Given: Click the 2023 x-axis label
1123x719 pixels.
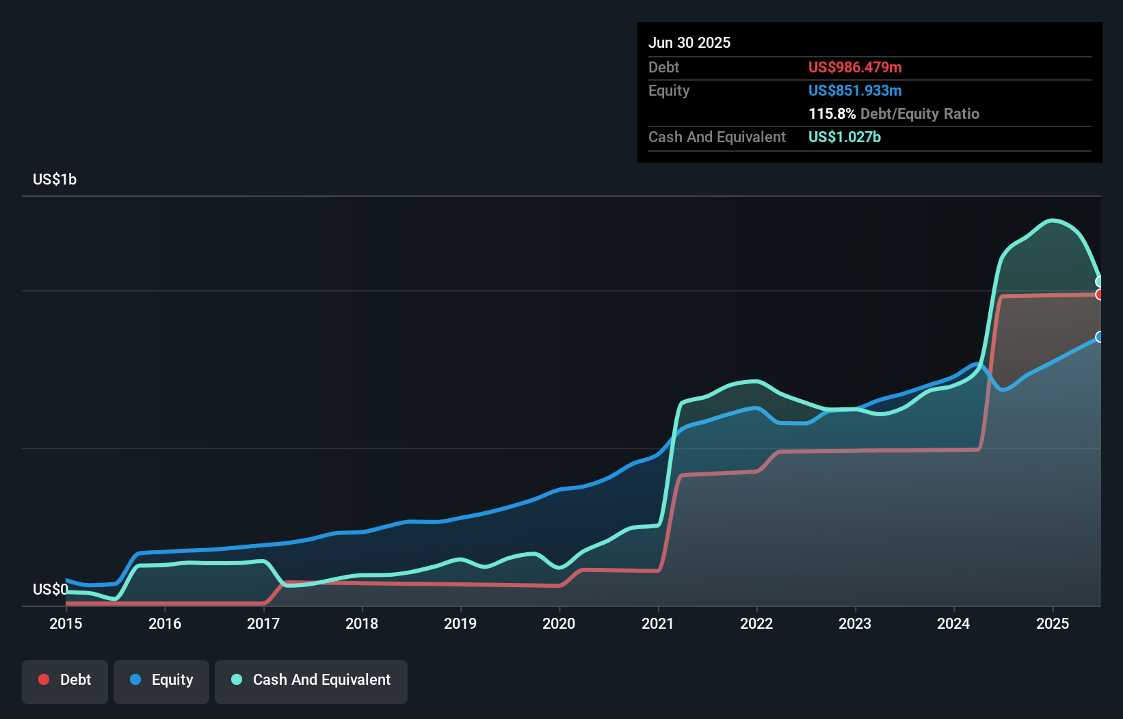Looking at the screenshot, I should click(x=855, y=624).
